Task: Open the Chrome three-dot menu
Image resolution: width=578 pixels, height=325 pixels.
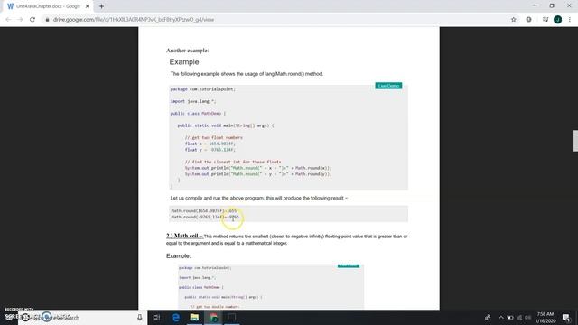Action: (570, 20)
